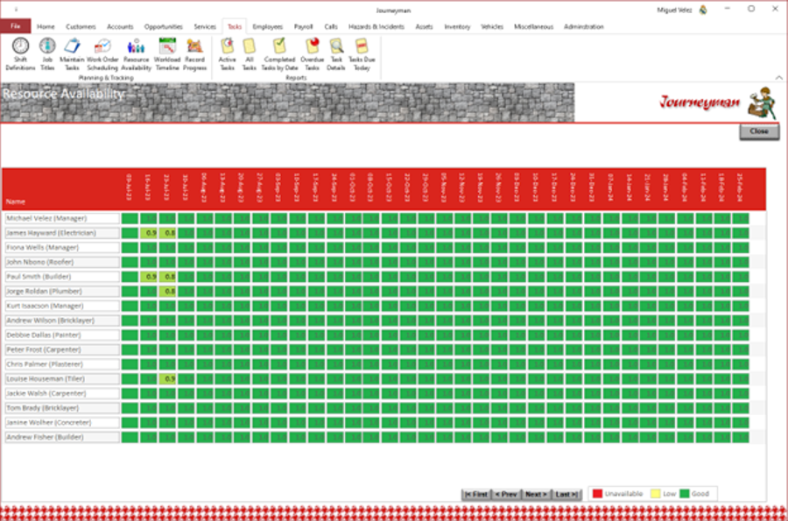788x521 pixels.
Task: Jump to Last page of dates
Action: click(x=566, y=495)
